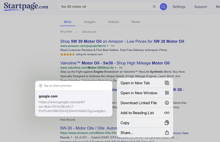Viewport: 220px width, 142px height.
Task: Tap to show link preview
Action: (57, 86)
